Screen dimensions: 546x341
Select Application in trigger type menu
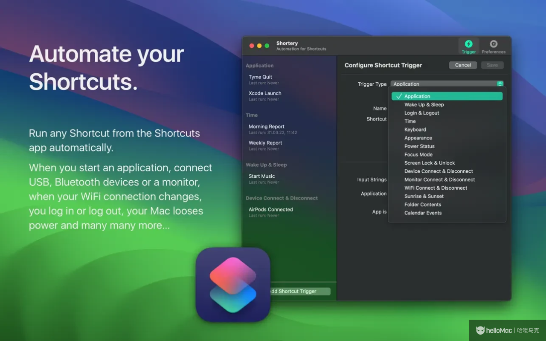(x=447, y=96)
